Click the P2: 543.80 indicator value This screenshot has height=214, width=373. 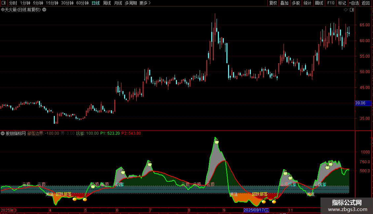(131, 133)
